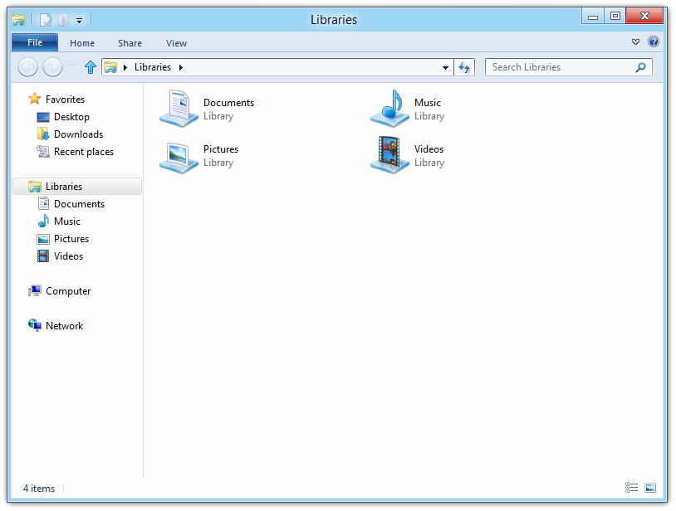Expand the ribbon using the chevron

coord(636,42)
